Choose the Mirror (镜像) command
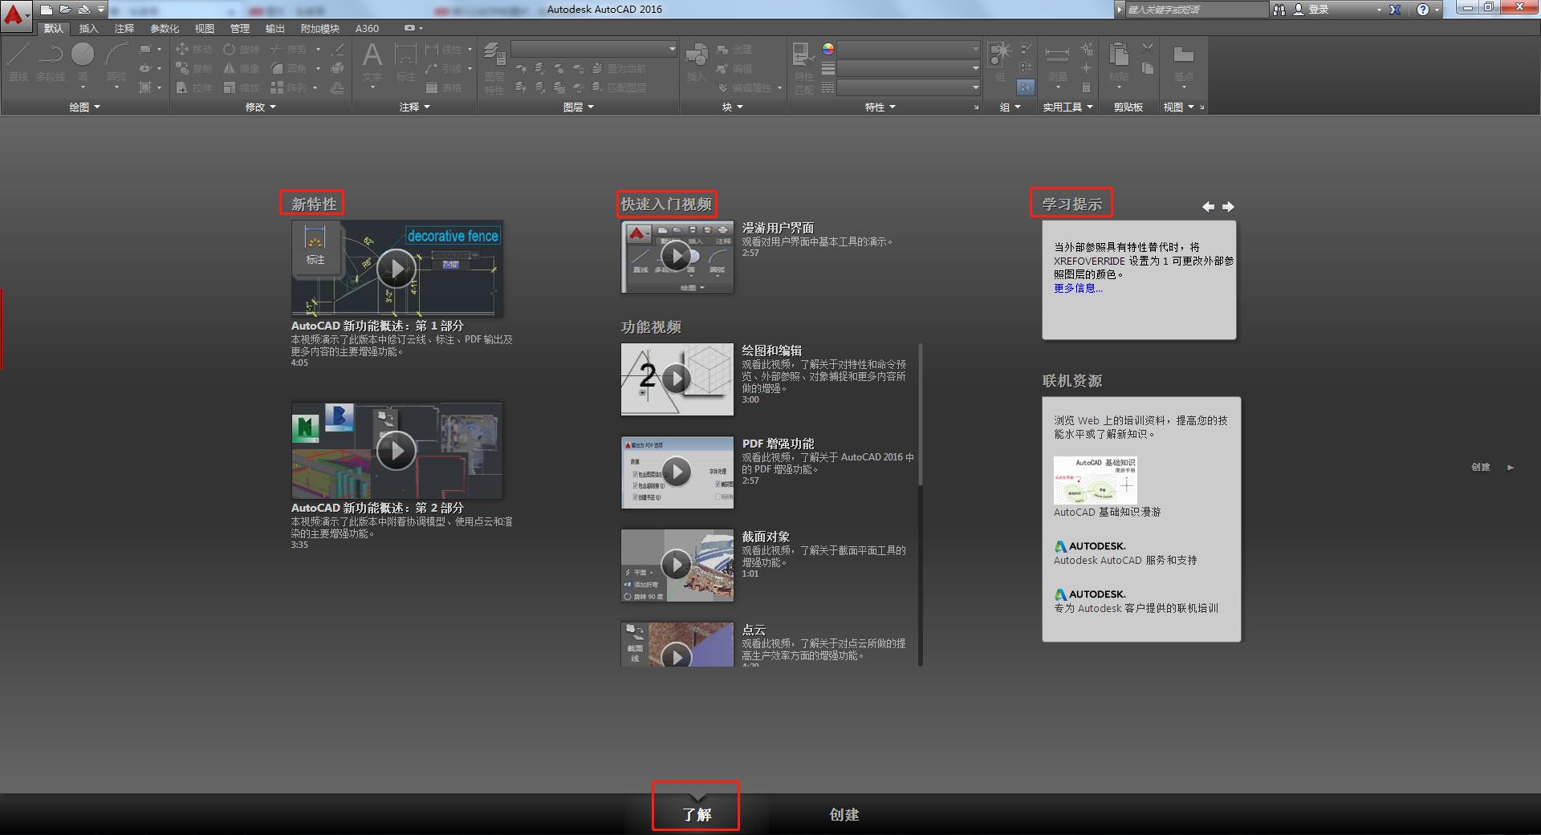Viewport: 1541px width, 835px height. [241, 68]
